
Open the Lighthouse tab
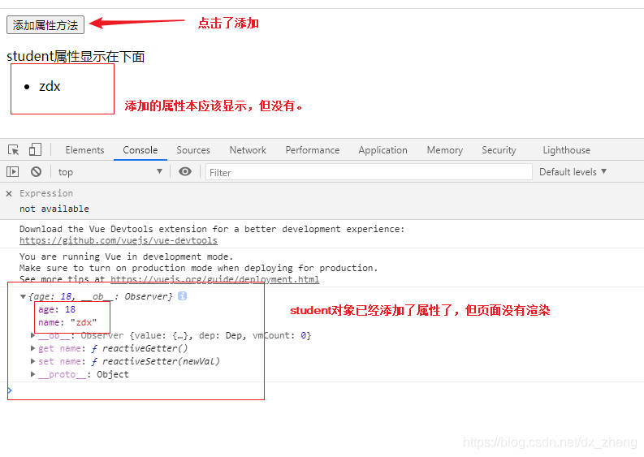click(566, 150)
